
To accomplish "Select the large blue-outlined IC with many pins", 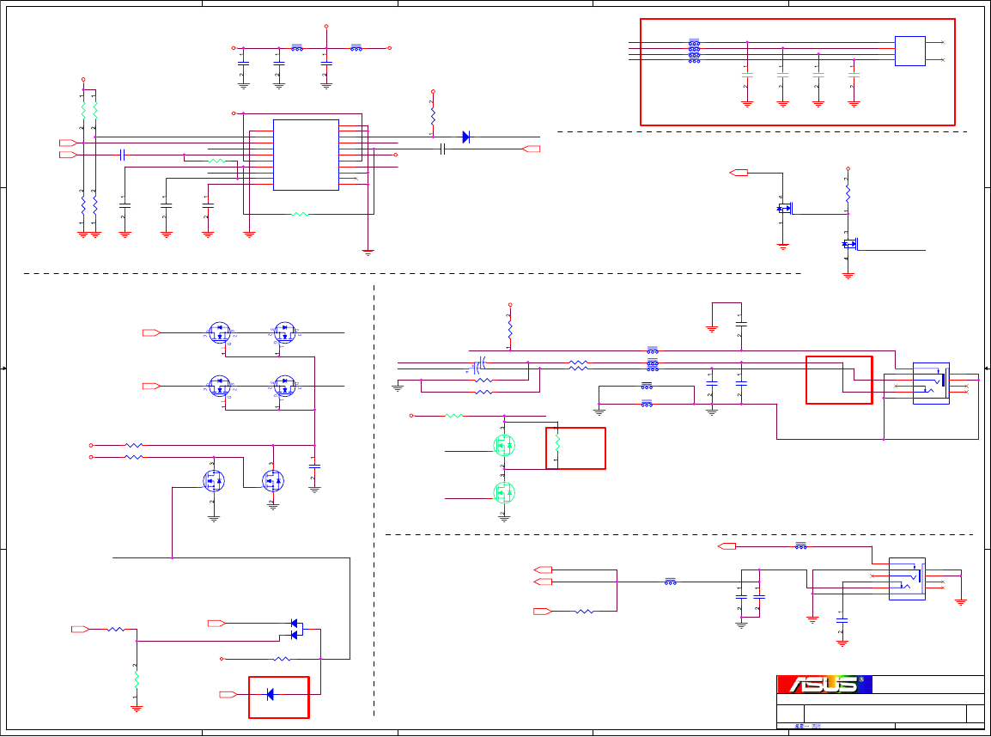I will [306, 155].
